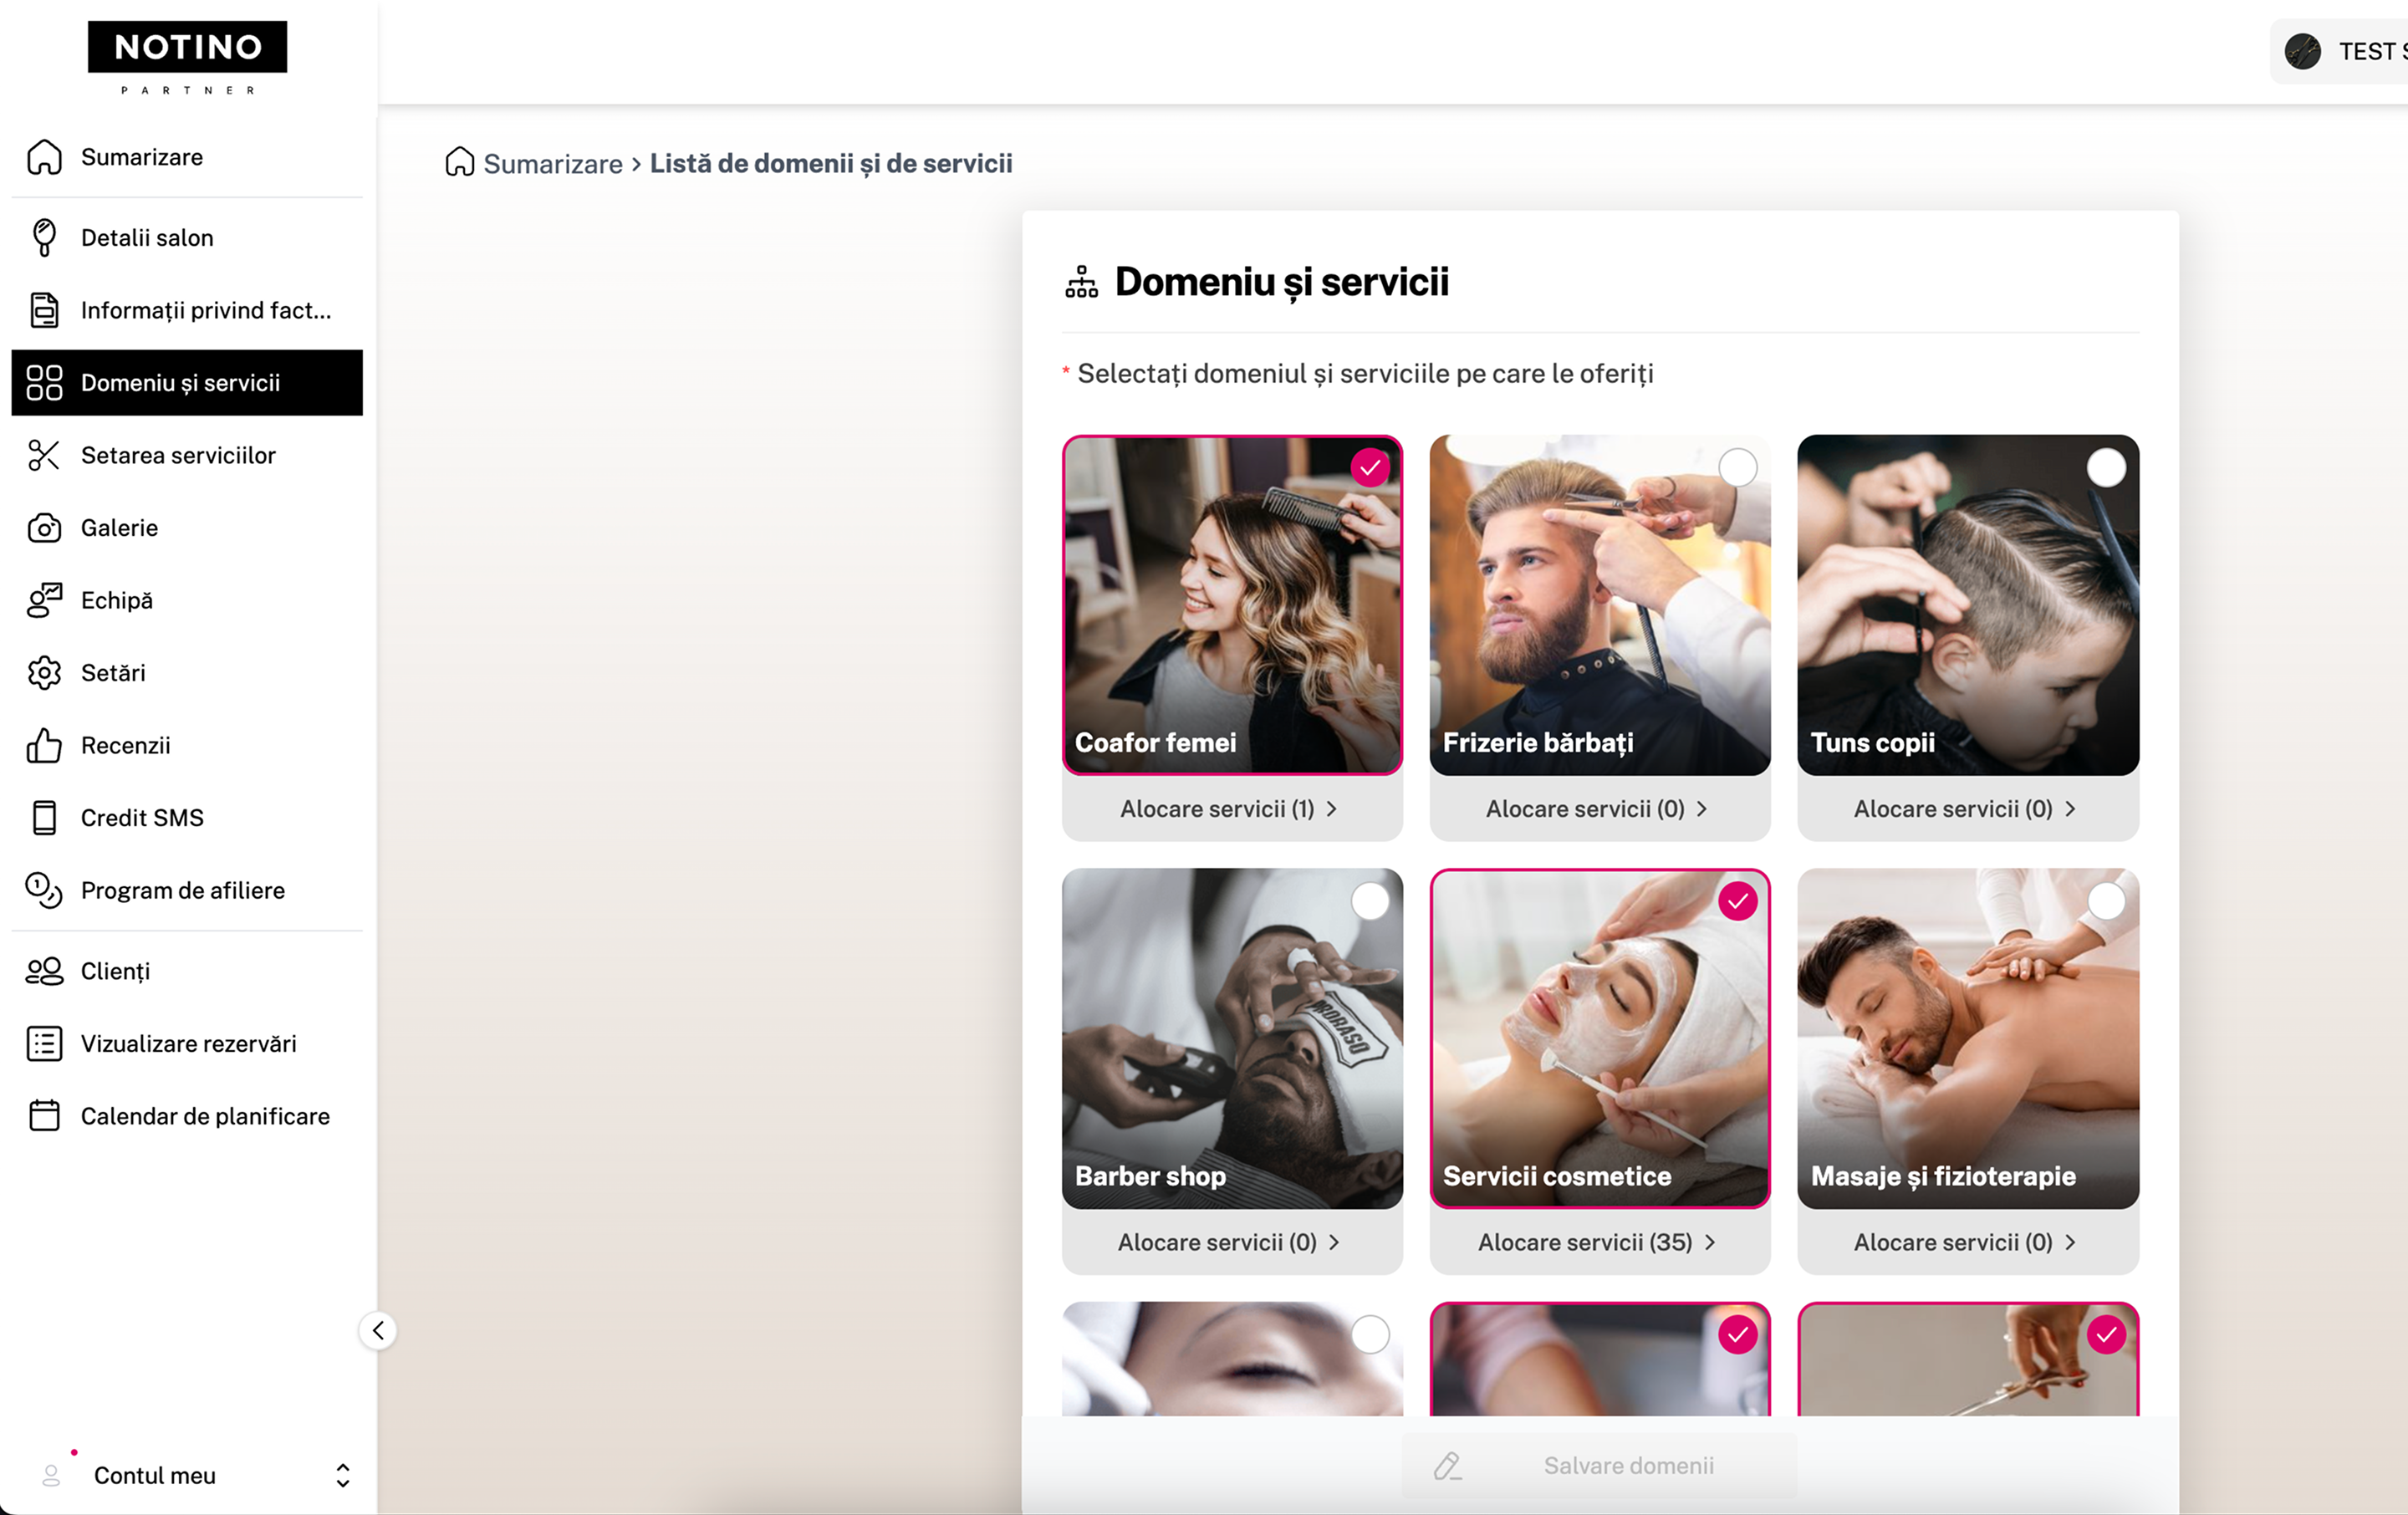2408x1515 pixels.
Task: Click the hierarchy icon beside Domeniu și servicii heading
Action: click(x=1081, y=282)
